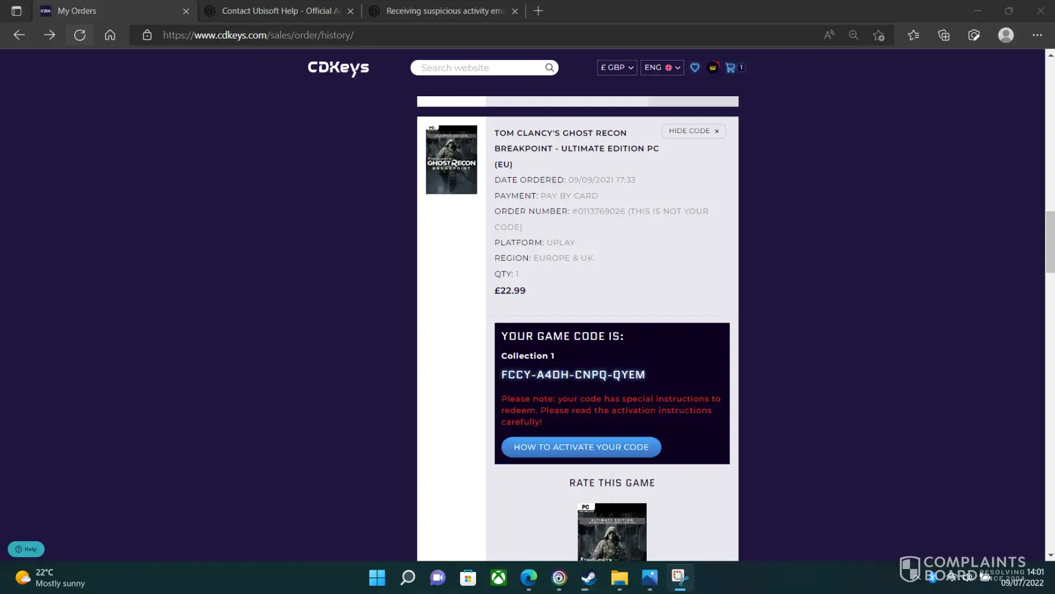
Task: Click the CDKeys logo
Action: 338,68
